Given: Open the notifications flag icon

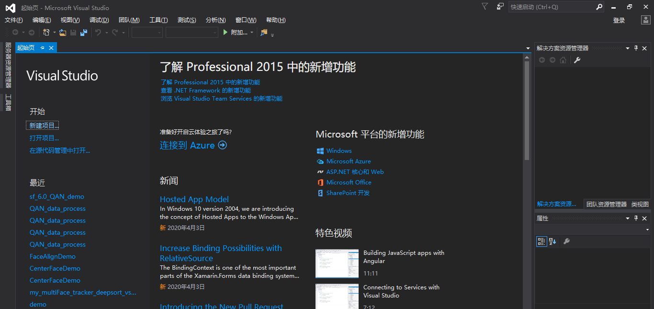Looking at the screenshot, I should coord(485,7).
